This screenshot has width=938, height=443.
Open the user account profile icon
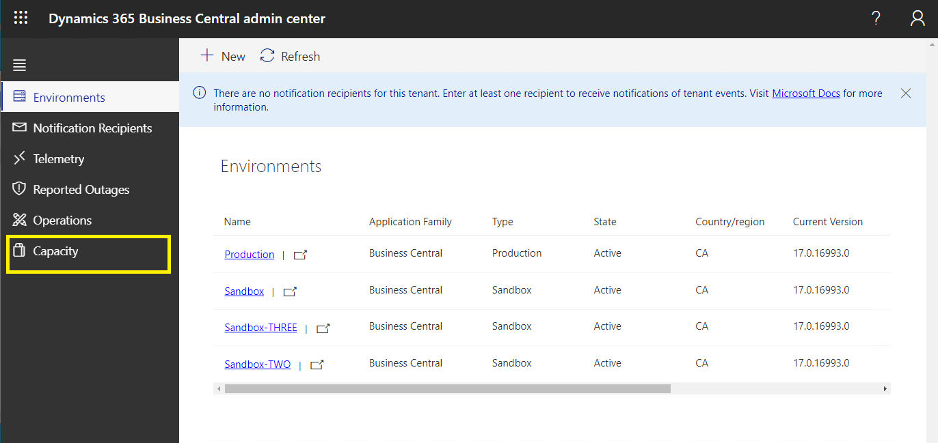[917, 18]
